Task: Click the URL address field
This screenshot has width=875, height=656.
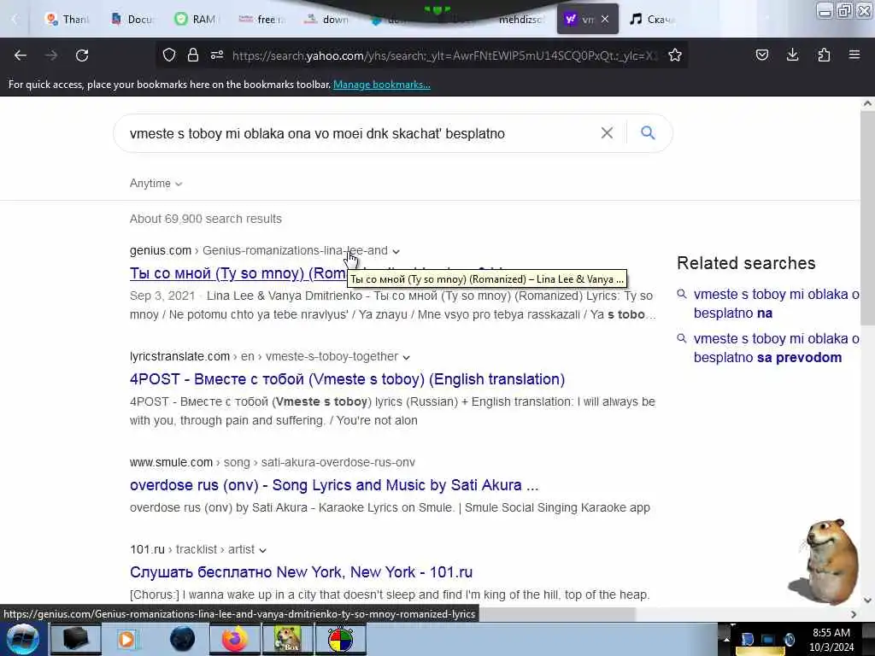Action: pyautogui.click(x=444, y=56)
